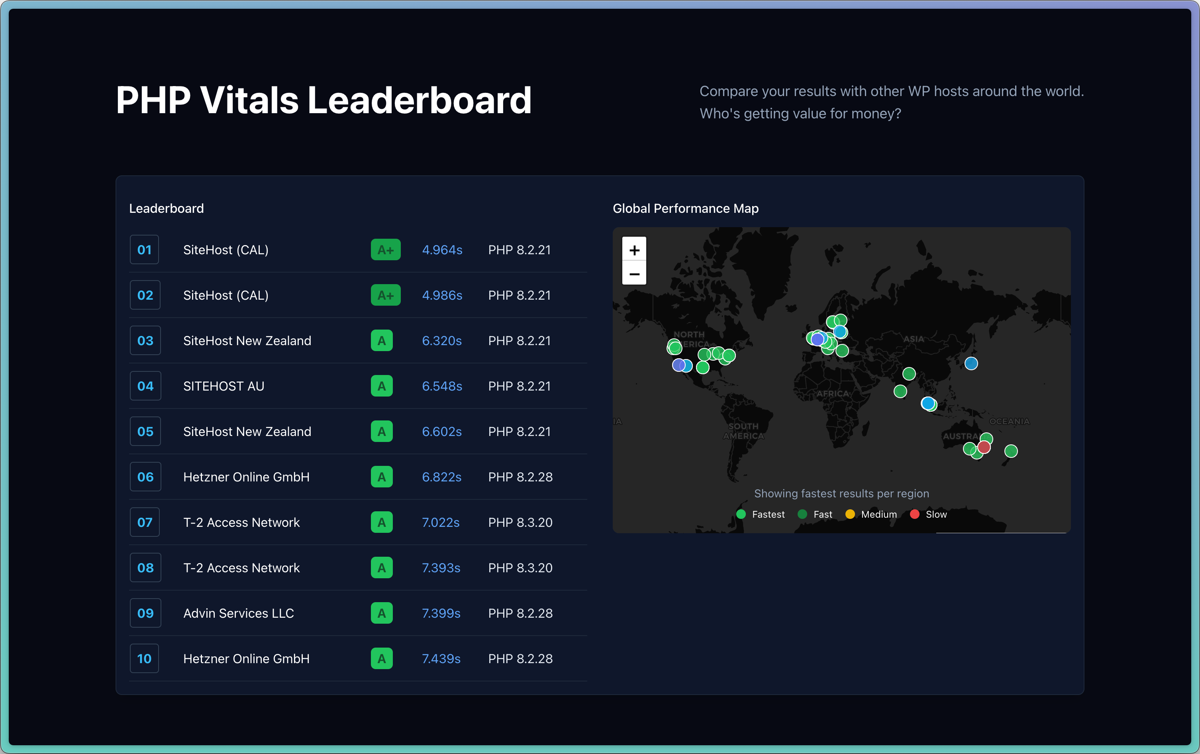
Task: Select the rank 01 SiteHost (CAL) entry
Action: click(226, 249)
